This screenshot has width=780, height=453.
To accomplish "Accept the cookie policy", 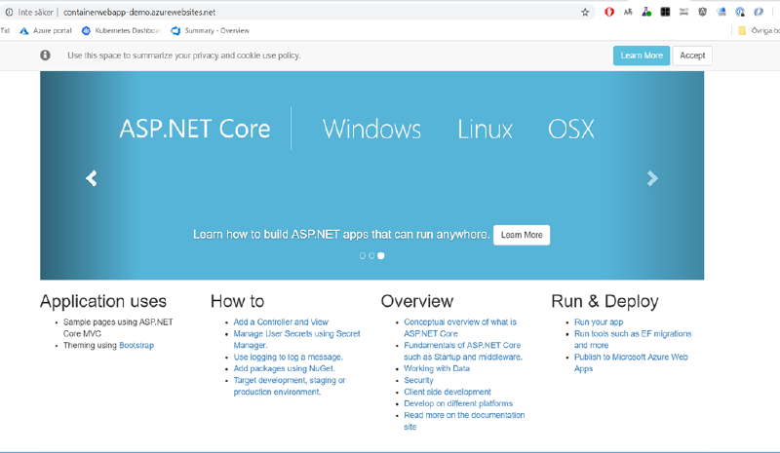I will [692, 56].
